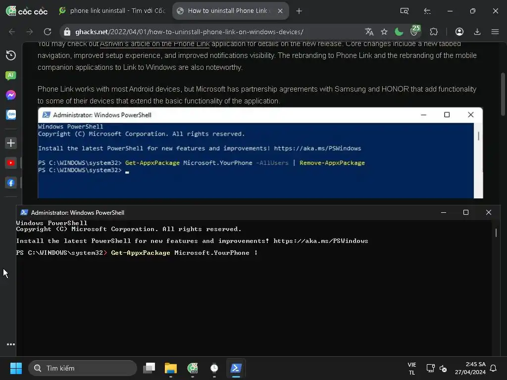The width and height of the screenshot is (507, 380).
Task: Click the PowerShell screenshot image in article
Action: pyautogui.click(x=260, y=153)
